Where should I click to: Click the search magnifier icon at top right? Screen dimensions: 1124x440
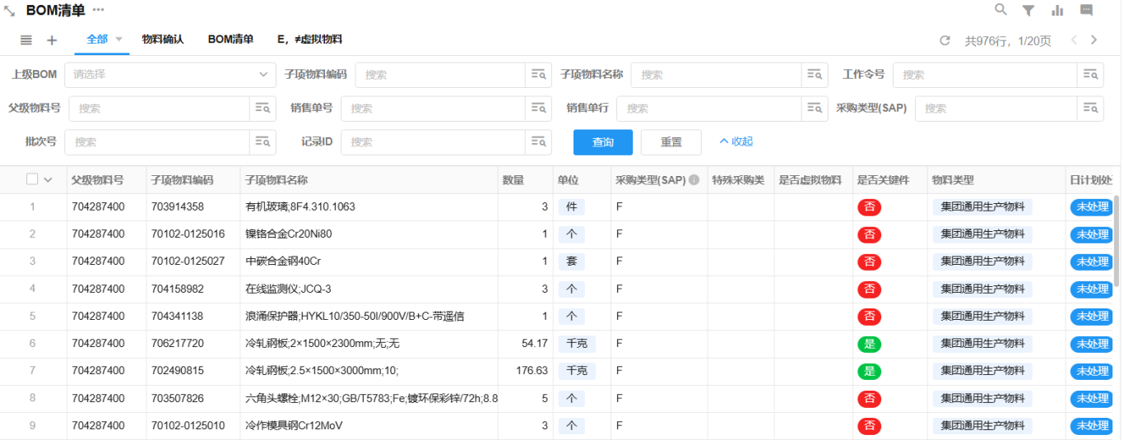1001,10
